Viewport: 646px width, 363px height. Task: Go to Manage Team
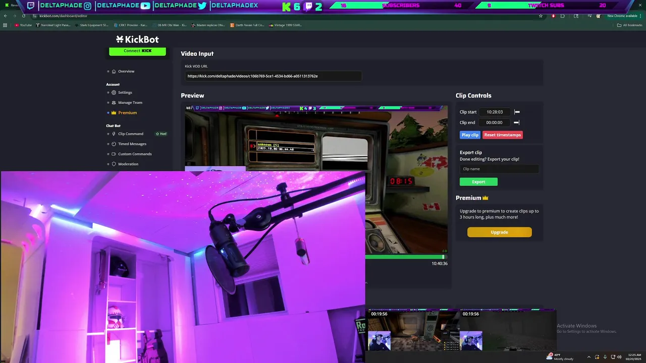click(x=130, y=103)
